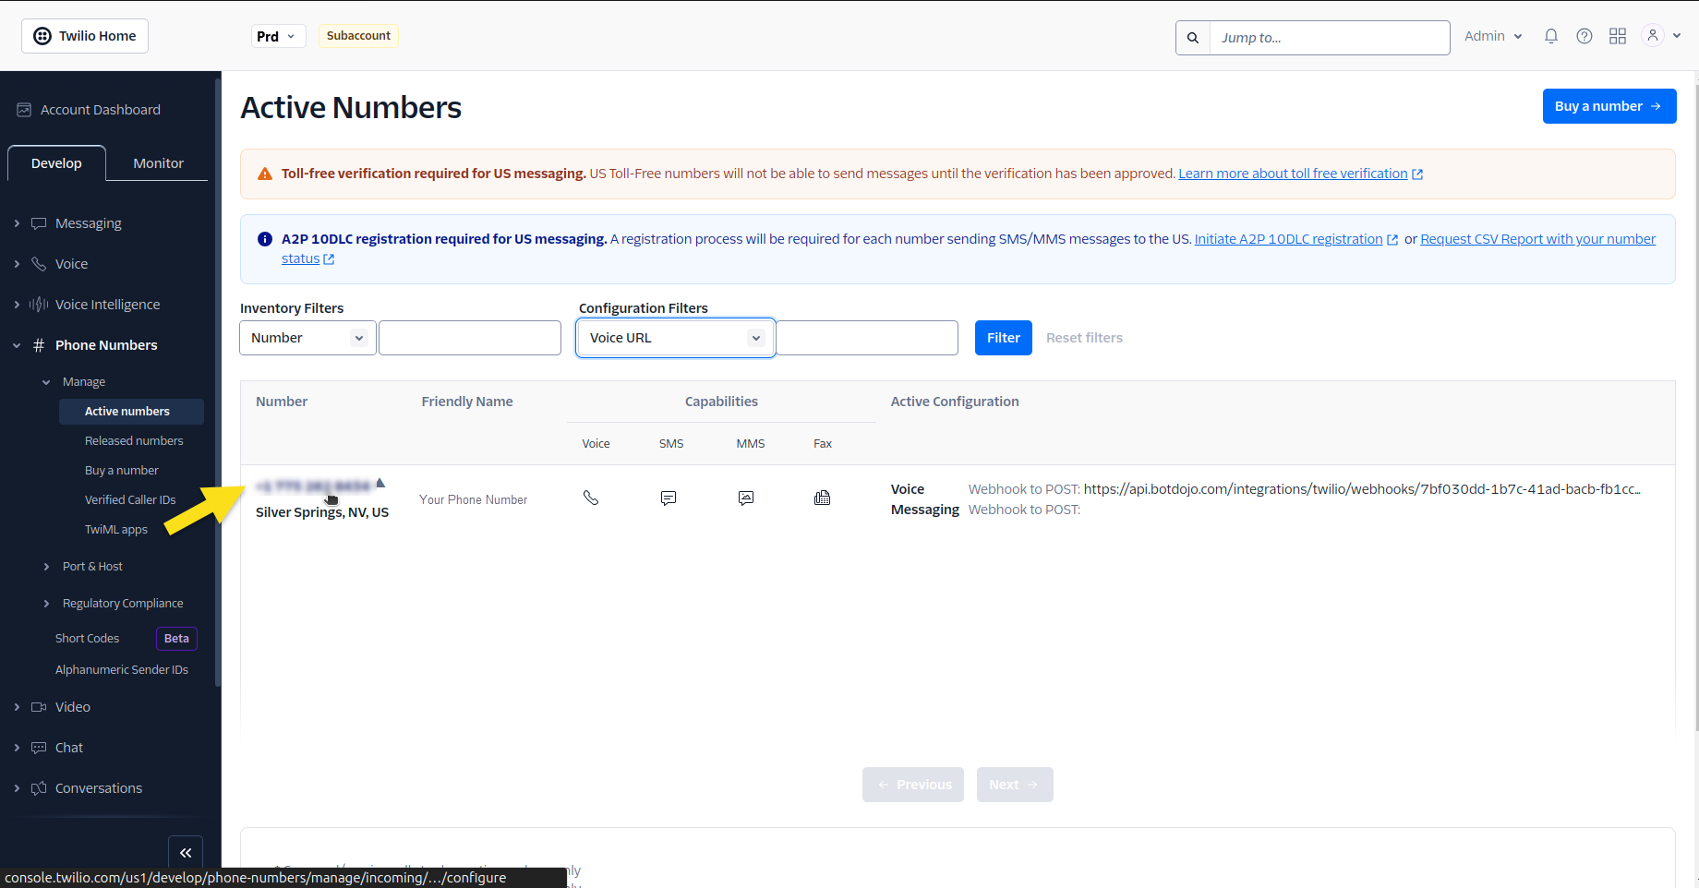
Task: Click the Voice Intelligence waveform icon
Action: 39,305
